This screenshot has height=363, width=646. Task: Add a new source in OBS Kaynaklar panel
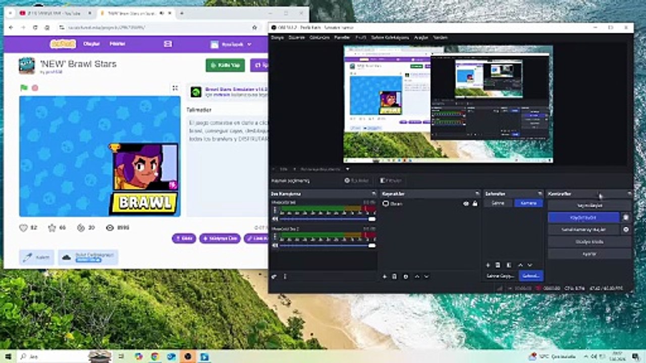(x=385, y=276)
